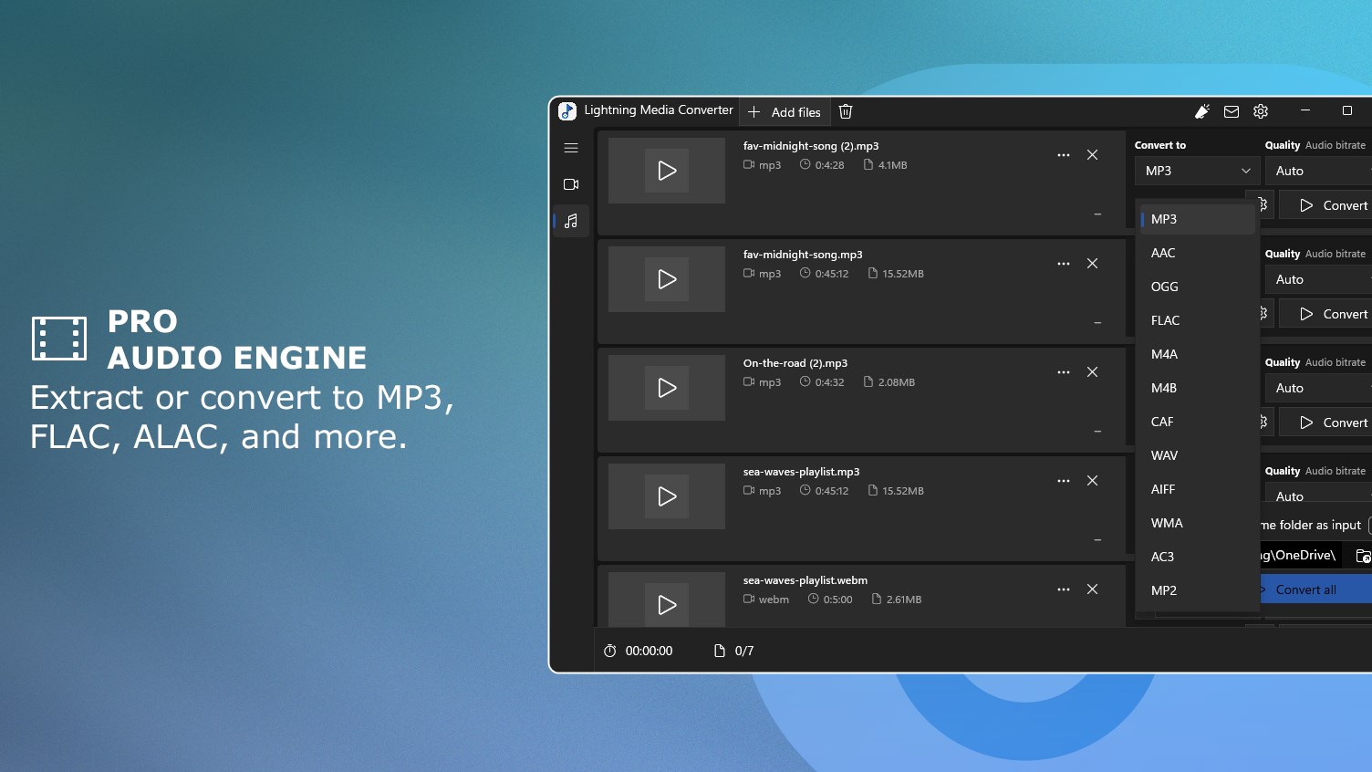
Task: Click Add files button
Action: click(x=785, y=111)
